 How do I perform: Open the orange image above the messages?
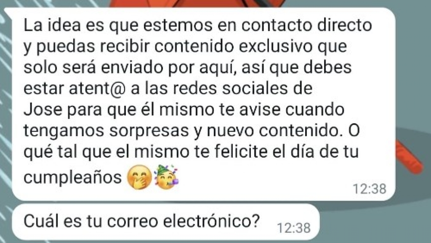click(x=195, y=3)
